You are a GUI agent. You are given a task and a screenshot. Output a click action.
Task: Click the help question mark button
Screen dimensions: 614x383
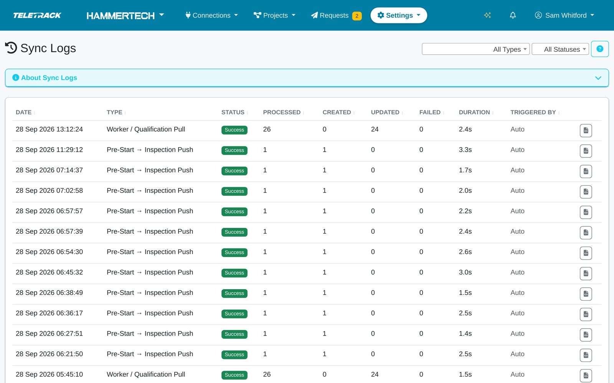600,49
